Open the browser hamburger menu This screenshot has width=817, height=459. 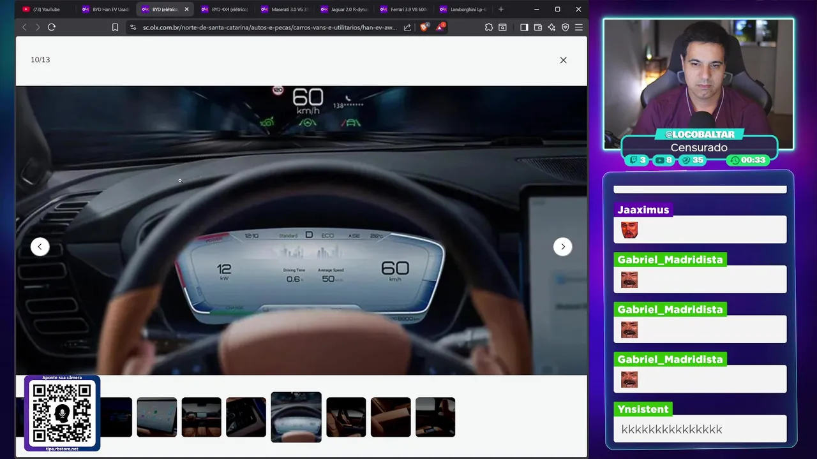(x=579, y=27)
